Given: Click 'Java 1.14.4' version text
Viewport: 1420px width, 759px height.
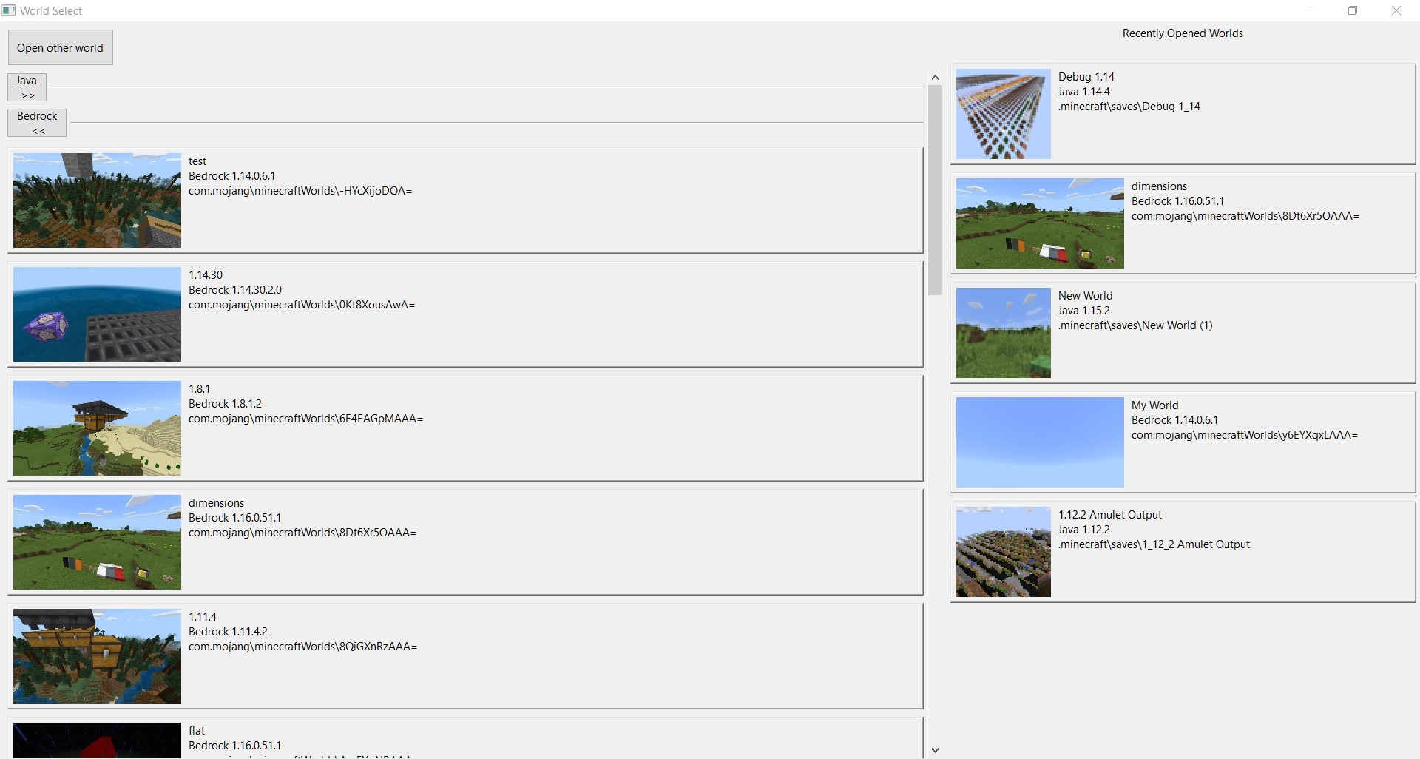Looking at the screenshot, I should [x=1083, y=92].
